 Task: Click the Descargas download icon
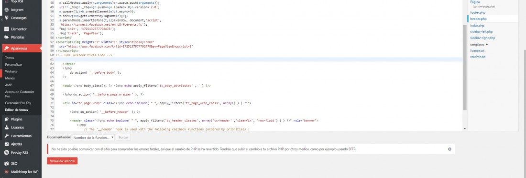coord(6,18)
